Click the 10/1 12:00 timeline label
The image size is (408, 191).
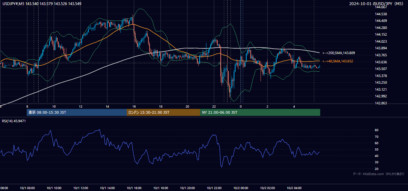pyautogui.click(x=80, y=188)
